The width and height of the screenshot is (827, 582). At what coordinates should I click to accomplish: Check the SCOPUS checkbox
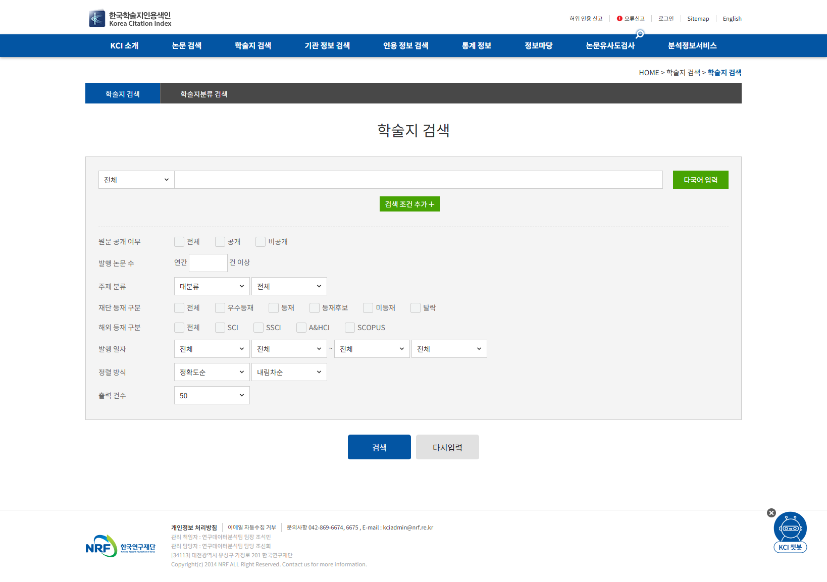pyautogui.click(x=350, y=328)
